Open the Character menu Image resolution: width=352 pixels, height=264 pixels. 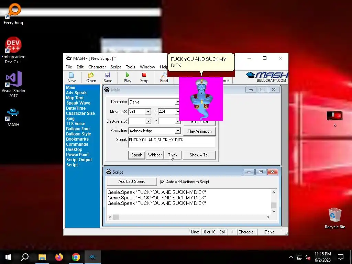pos(97,67)
